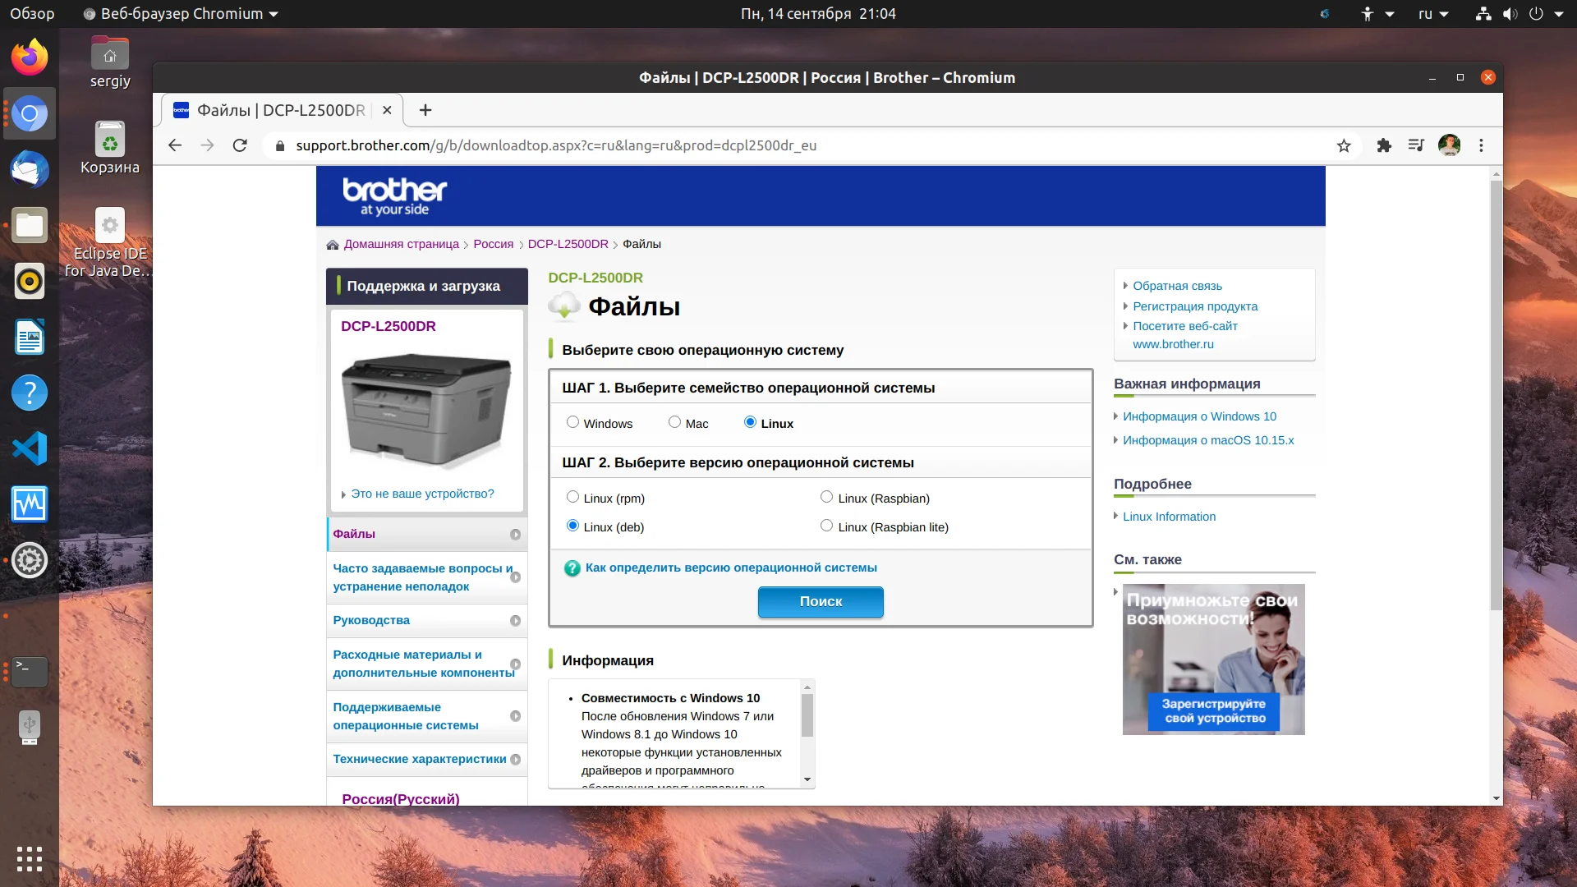Bookmark this page with the star icon
The height and width of the screenshot is (887, 1577).
click(x=1344, y=145)
